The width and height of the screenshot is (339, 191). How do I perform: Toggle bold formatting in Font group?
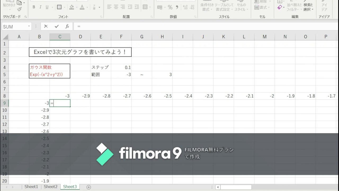[x=34, y=7]
